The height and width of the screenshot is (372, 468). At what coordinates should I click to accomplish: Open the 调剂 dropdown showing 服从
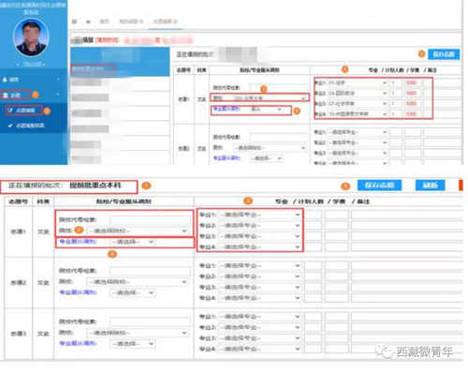click(x=266, y=110)
